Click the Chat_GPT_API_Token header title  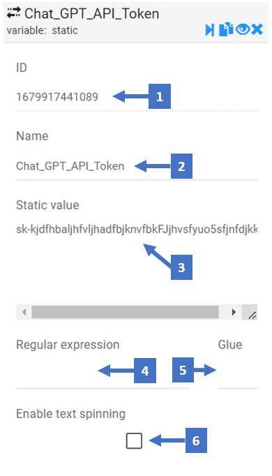91,14
